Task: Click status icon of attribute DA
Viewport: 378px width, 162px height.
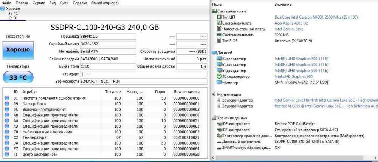Action: 7,143
